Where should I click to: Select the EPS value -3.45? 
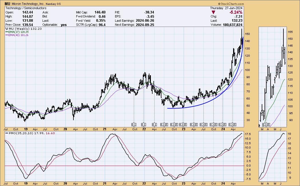(x=150, y=17)
